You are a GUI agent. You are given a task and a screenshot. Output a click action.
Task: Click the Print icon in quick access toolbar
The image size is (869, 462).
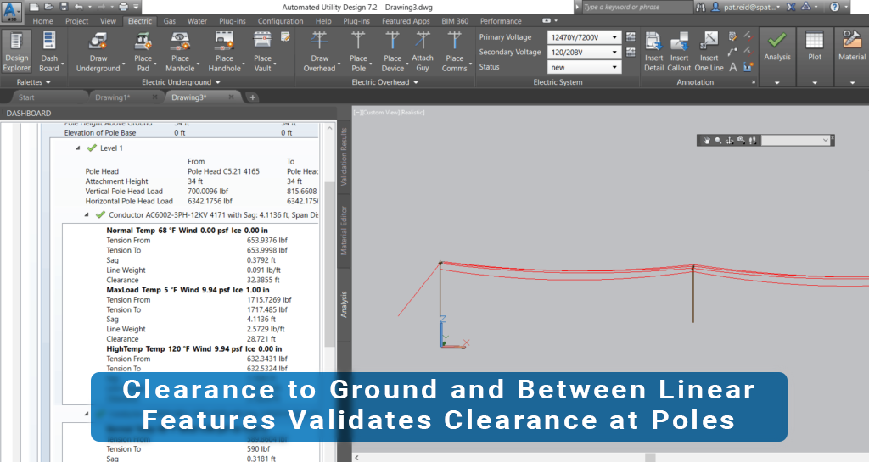[123, 7]
